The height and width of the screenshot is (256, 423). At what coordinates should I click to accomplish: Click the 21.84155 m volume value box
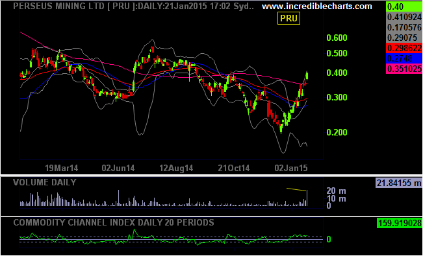[399, 183]
